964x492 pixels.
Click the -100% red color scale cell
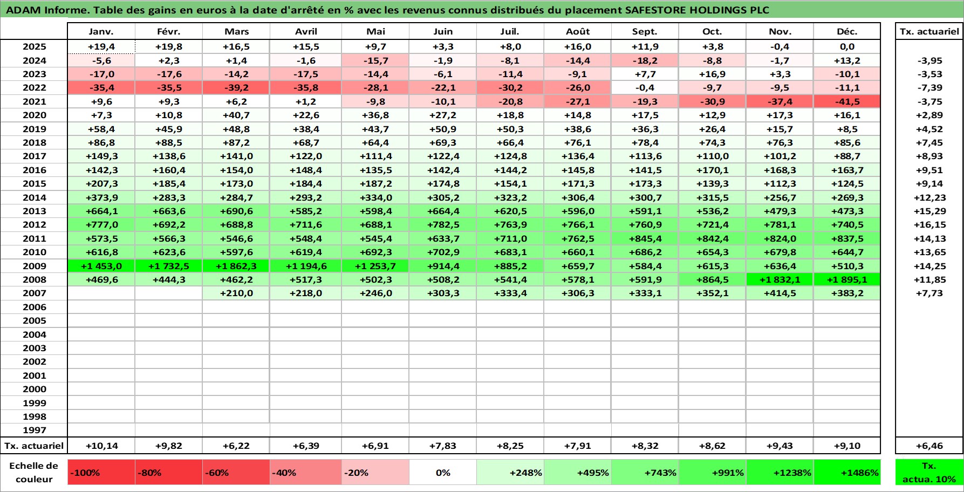click(101, 473)
